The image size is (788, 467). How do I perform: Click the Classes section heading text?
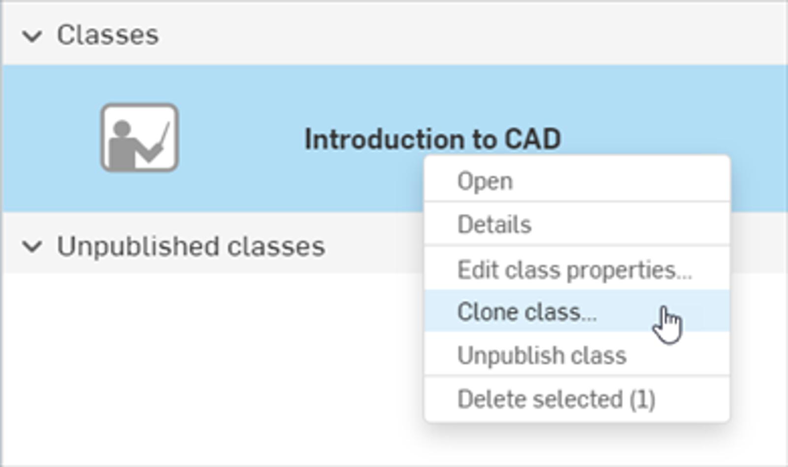pos(108,35)
